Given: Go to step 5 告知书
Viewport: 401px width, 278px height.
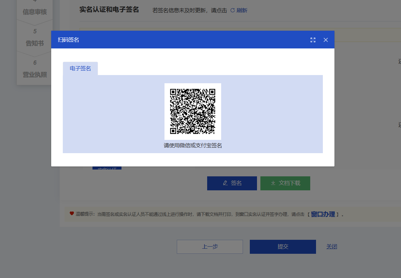Looking at the screenshot, I should (35, 38).
